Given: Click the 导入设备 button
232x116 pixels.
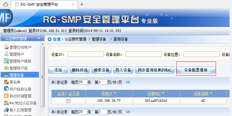Looking at the screenshot, I should [x=123, y=70].
